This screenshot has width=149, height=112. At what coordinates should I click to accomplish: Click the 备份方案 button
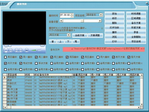[x=136, y=23]
